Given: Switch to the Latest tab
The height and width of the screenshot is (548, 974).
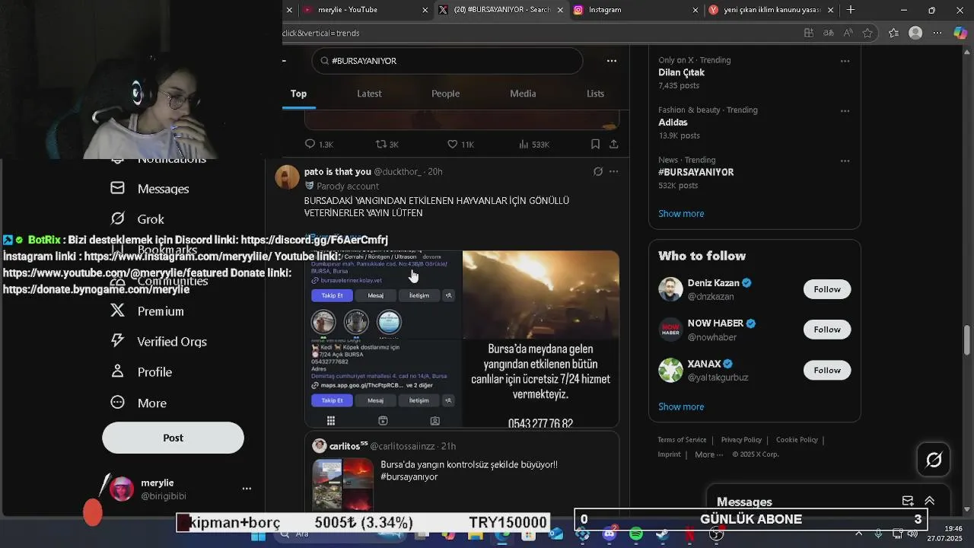Looking at the screenshot, I should click(369, 94).
